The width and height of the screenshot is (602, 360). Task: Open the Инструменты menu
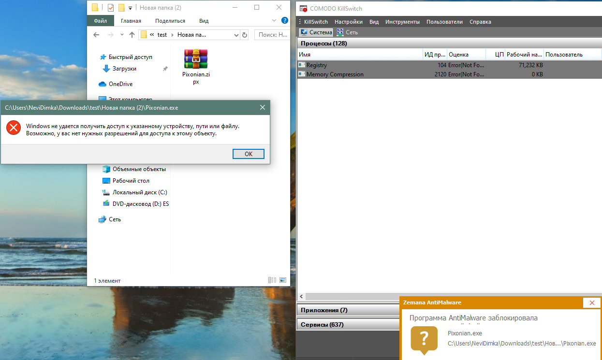point(402,22)
